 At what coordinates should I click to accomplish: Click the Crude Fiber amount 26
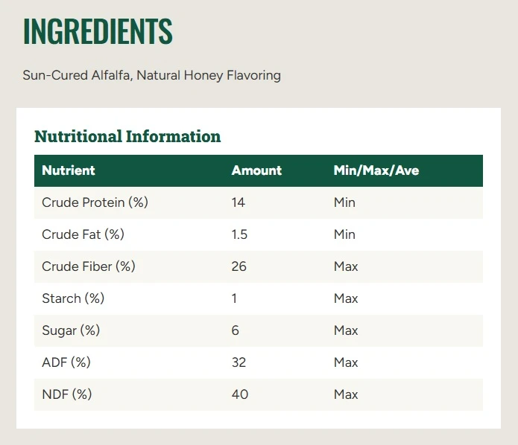pyautogui.click(x=239, y=266)
